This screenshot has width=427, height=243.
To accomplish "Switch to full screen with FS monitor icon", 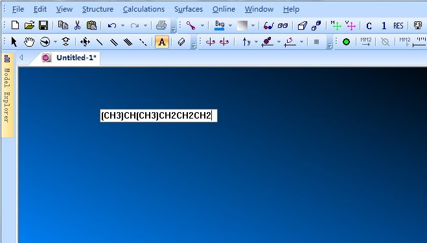I will [x=418, y=26].
